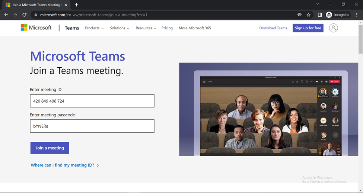The width and height of the screenshot is (363, 193).
Task: Bookmark this page with the star icon
Action: coord(308,15)
